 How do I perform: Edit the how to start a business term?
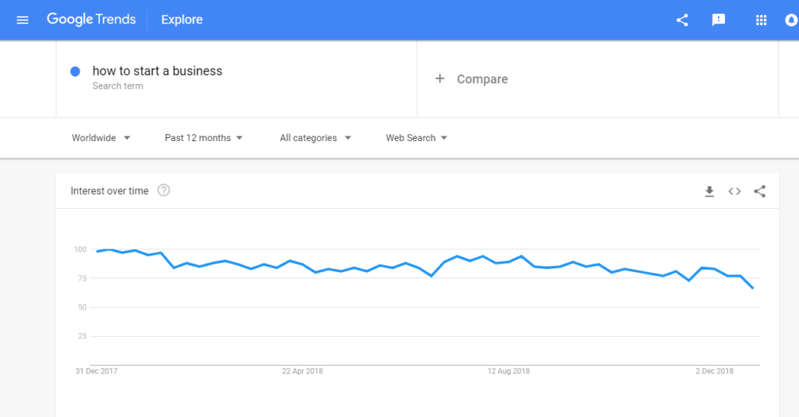[158, 71]
